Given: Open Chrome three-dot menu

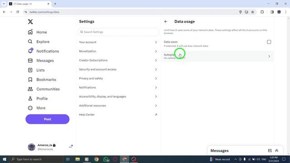Looking at the screenshot, I should click(x=286, y=12).
